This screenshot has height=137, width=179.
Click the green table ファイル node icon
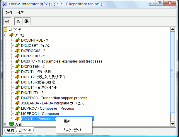pos(11,124)
